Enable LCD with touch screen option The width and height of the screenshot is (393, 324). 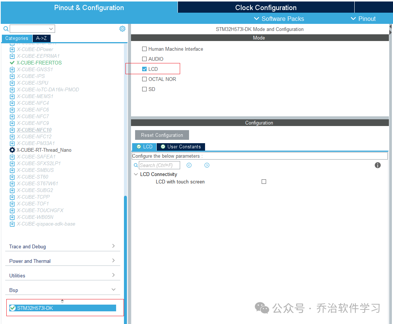tap(263, 182)
